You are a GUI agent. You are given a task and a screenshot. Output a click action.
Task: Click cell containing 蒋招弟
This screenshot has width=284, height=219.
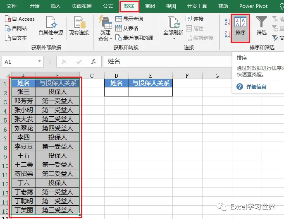[x=24, y=174]
